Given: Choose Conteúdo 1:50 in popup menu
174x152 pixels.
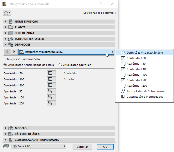Looking at the screenshot, I should pos(144,58).
